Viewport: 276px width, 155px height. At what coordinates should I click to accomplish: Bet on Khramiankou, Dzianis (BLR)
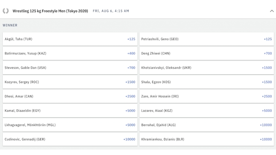point(207,139)
